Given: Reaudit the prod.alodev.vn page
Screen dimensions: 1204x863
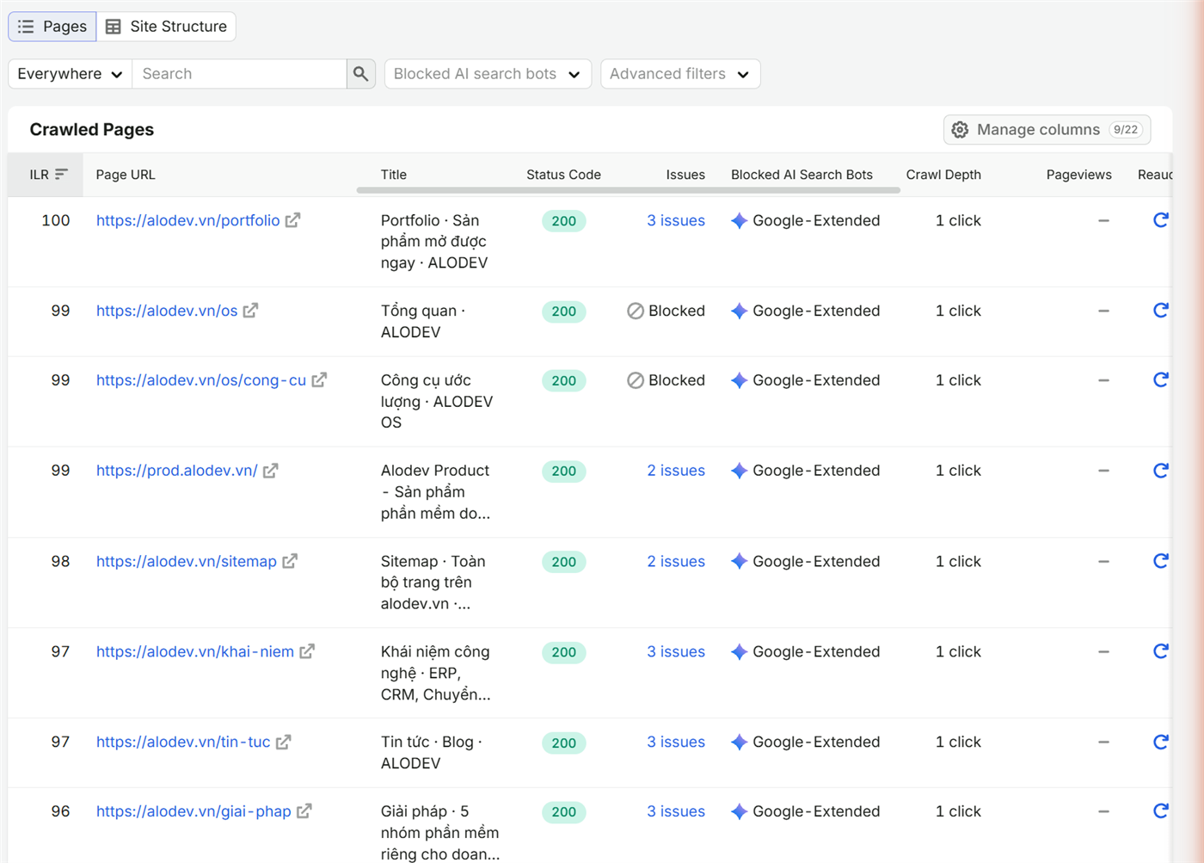Looking at the screenshot, I should [x=1160, y=471].
